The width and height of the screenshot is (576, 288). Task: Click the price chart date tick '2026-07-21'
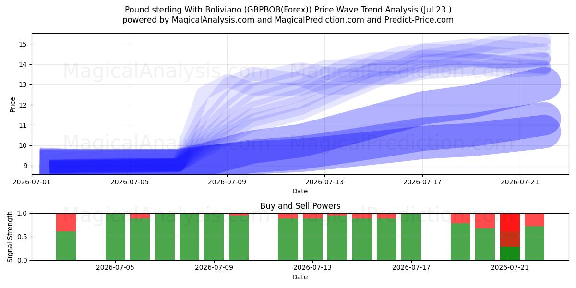[520, 182]
